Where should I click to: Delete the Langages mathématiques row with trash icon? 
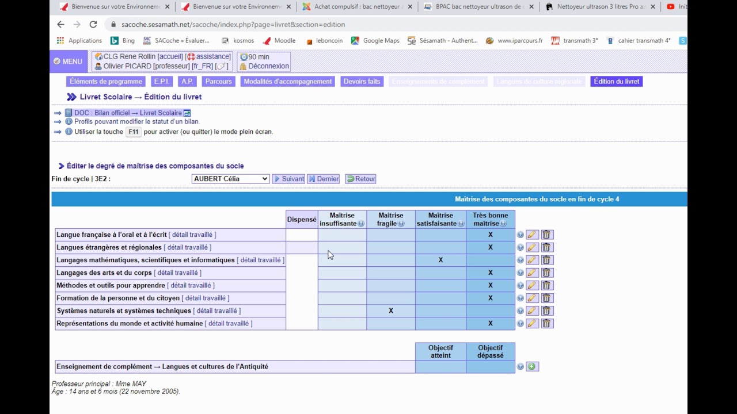(x=547, y=260)
